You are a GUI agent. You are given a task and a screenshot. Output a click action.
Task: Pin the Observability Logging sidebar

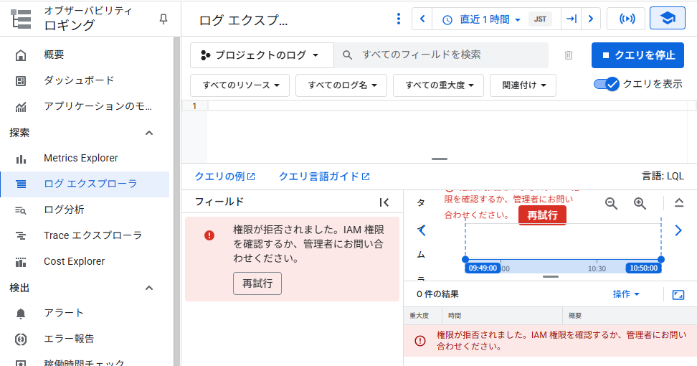(x=163, y=19)
